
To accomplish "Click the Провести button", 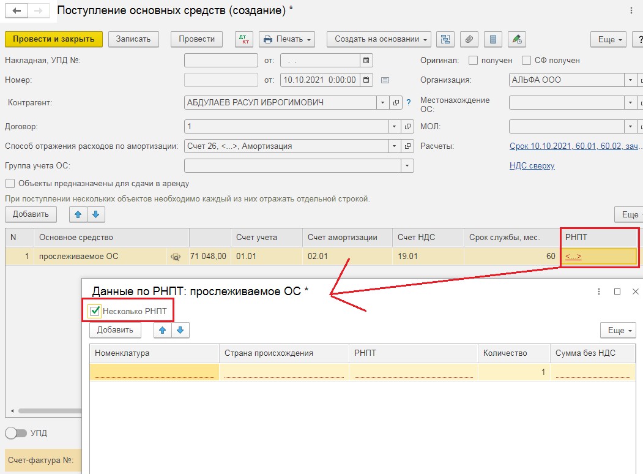I will (196, 39).
